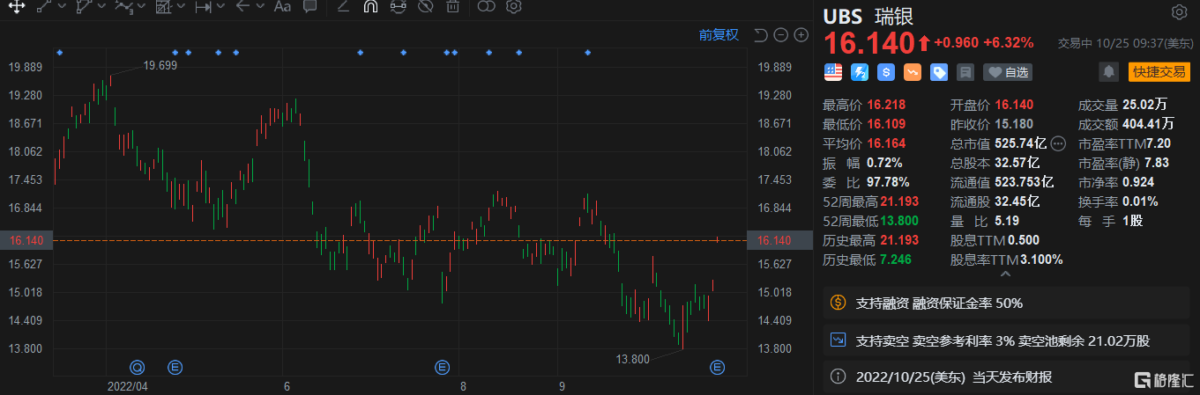The height and width of the screenshot is (395, 1200).
Task: Select the arrow annotation tool
Action: (242, 7)
